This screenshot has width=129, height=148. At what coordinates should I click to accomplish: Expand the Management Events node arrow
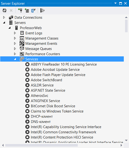click(15, 43)
